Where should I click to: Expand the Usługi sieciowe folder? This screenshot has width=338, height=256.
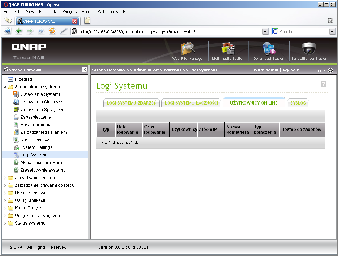tap(5, 193)
